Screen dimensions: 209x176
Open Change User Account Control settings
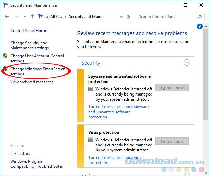[37, 58]
